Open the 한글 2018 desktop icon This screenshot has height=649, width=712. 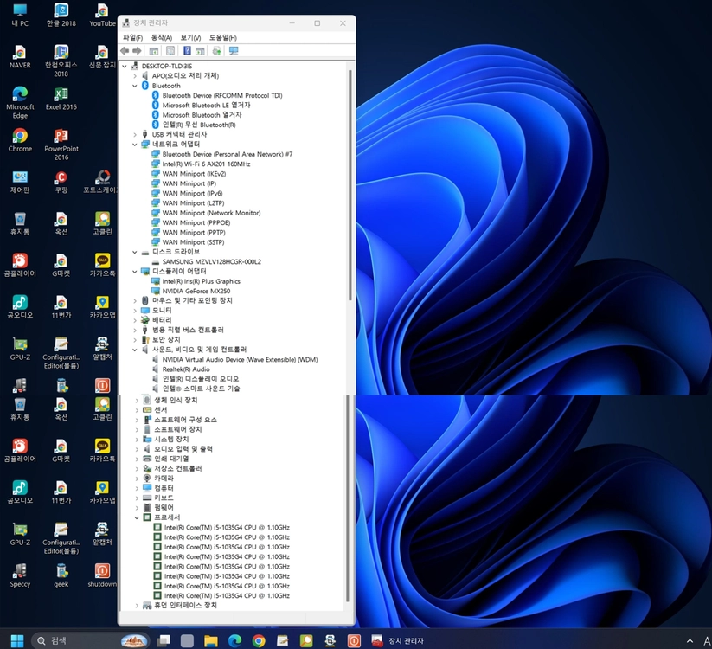(x=61, y=15)
